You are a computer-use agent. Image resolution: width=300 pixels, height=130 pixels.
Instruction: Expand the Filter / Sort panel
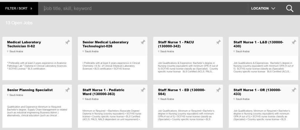pyautogui.click(x=19, y=8)
